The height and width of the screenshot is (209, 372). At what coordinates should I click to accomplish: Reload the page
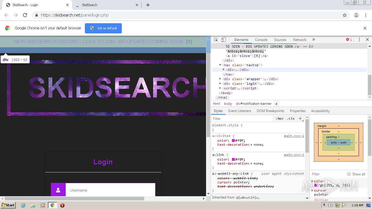pyautogui.click(x=25, y=15)
